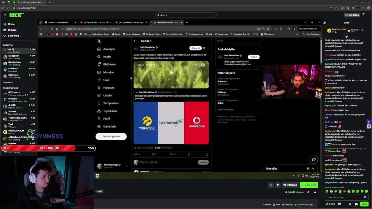Go to Kick Home in sidebar
This screenshot has height=209, width=372.
point(9,24)
